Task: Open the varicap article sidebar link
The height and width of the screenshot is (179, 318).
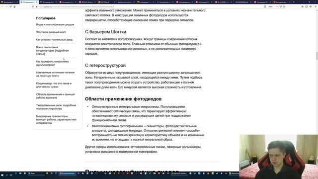Action: 56,96
